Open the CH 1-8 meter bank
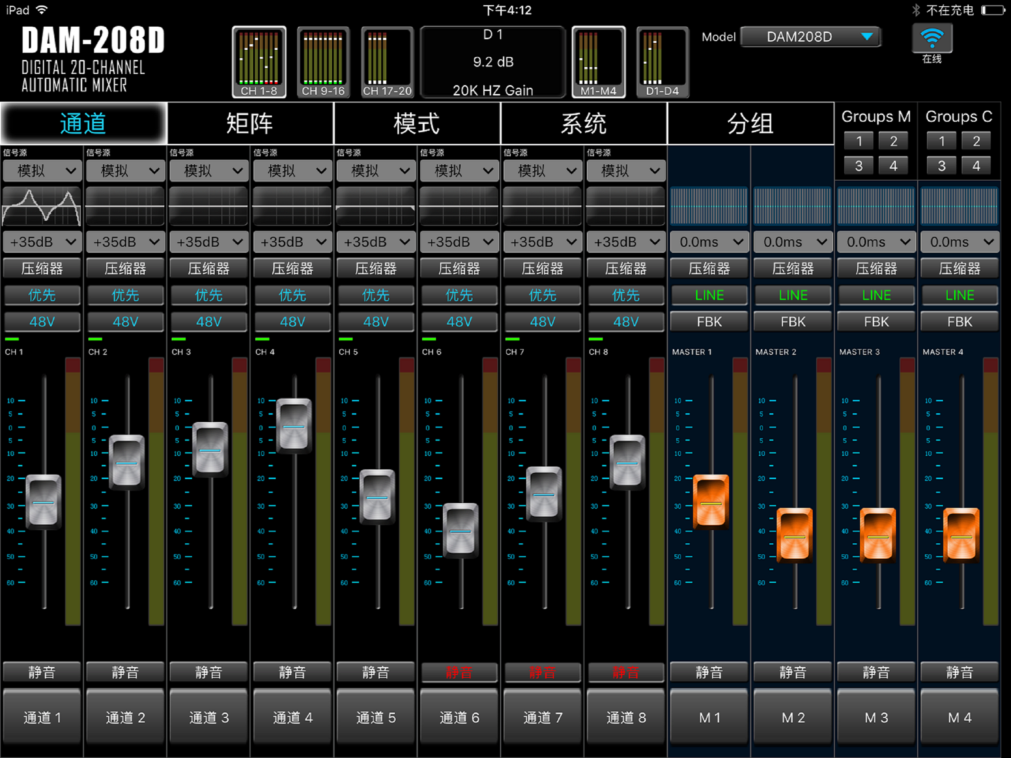1011x758 pixels. [259, 62]
